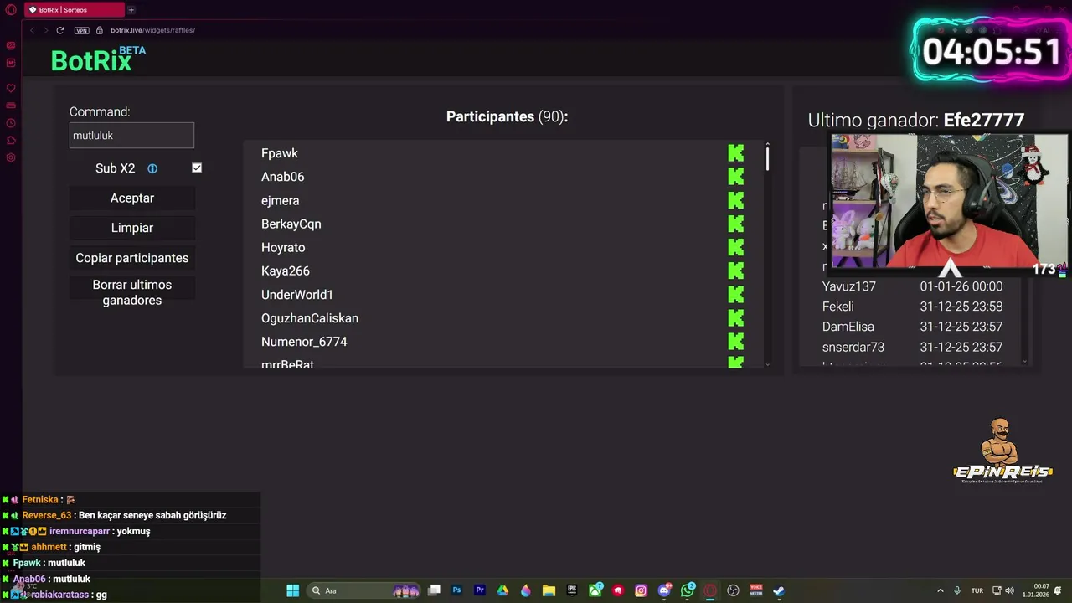Open GX Corner in the Opera sidebar
This screenshot has height=603, width=1072.
pos(11,45)
